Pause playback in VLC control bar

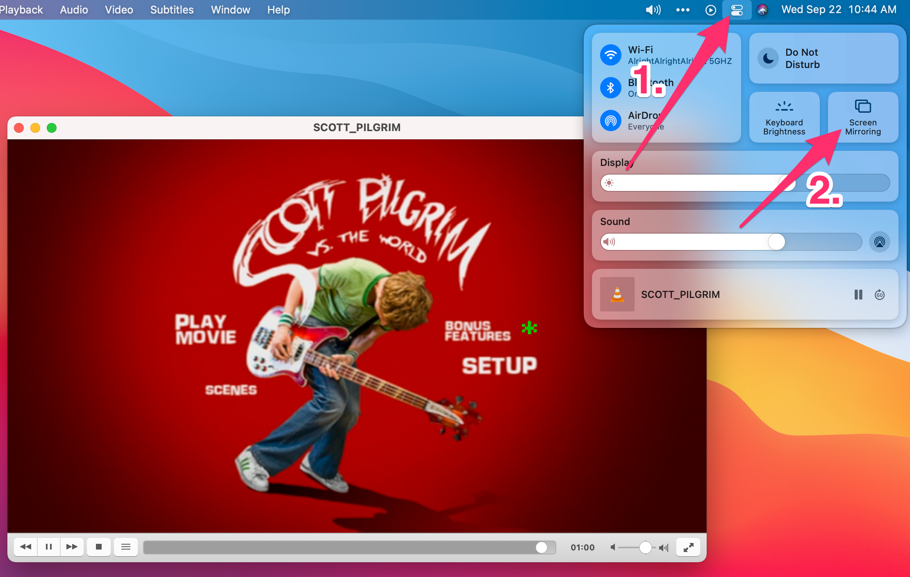coord(49,547)
